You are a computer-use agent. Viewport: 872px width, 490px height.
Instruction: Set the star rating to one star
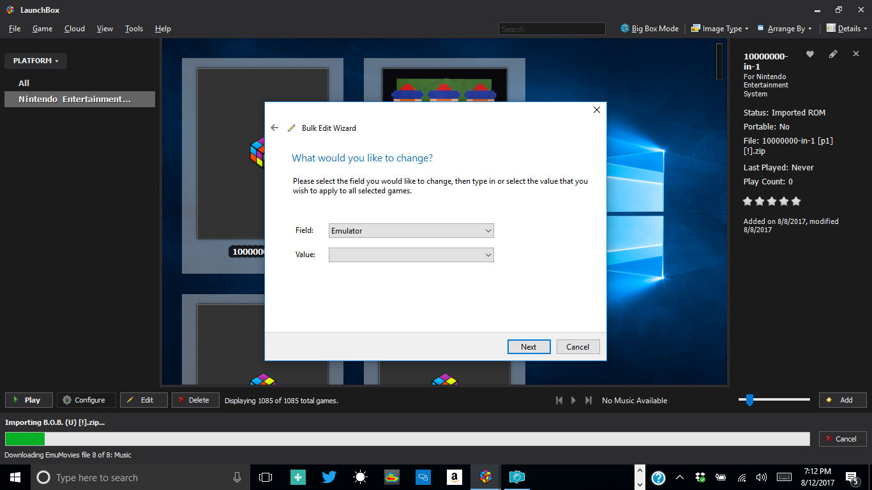(748, 201)
